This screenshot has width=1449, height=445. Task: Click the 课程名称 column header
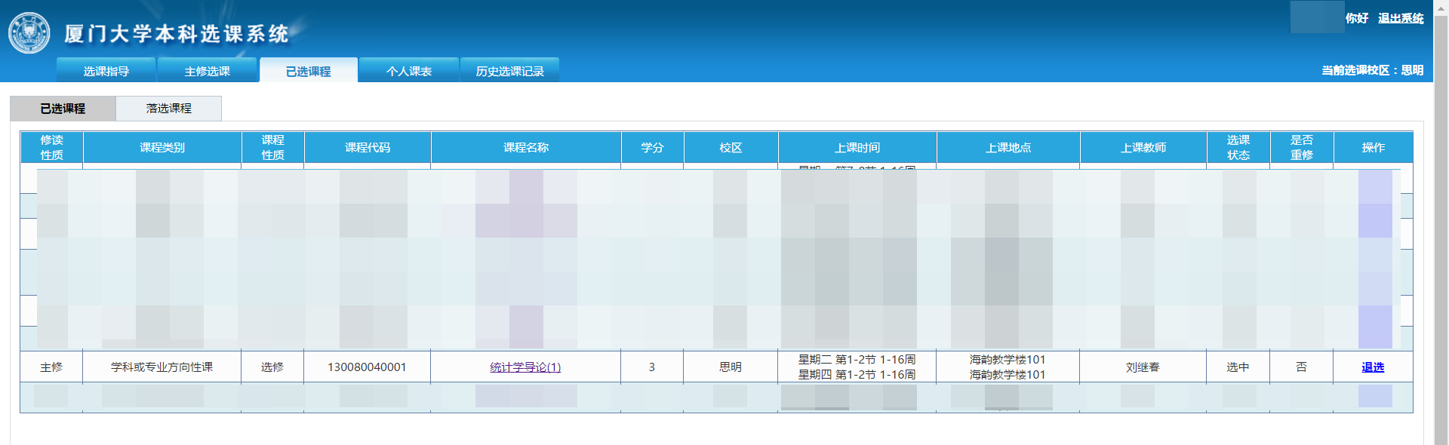[x=526, y=147]
